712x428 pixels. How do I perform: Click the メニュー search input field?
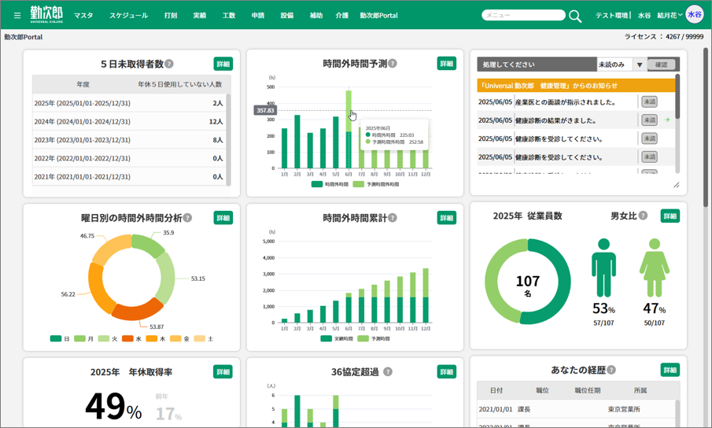pos(523,15)
